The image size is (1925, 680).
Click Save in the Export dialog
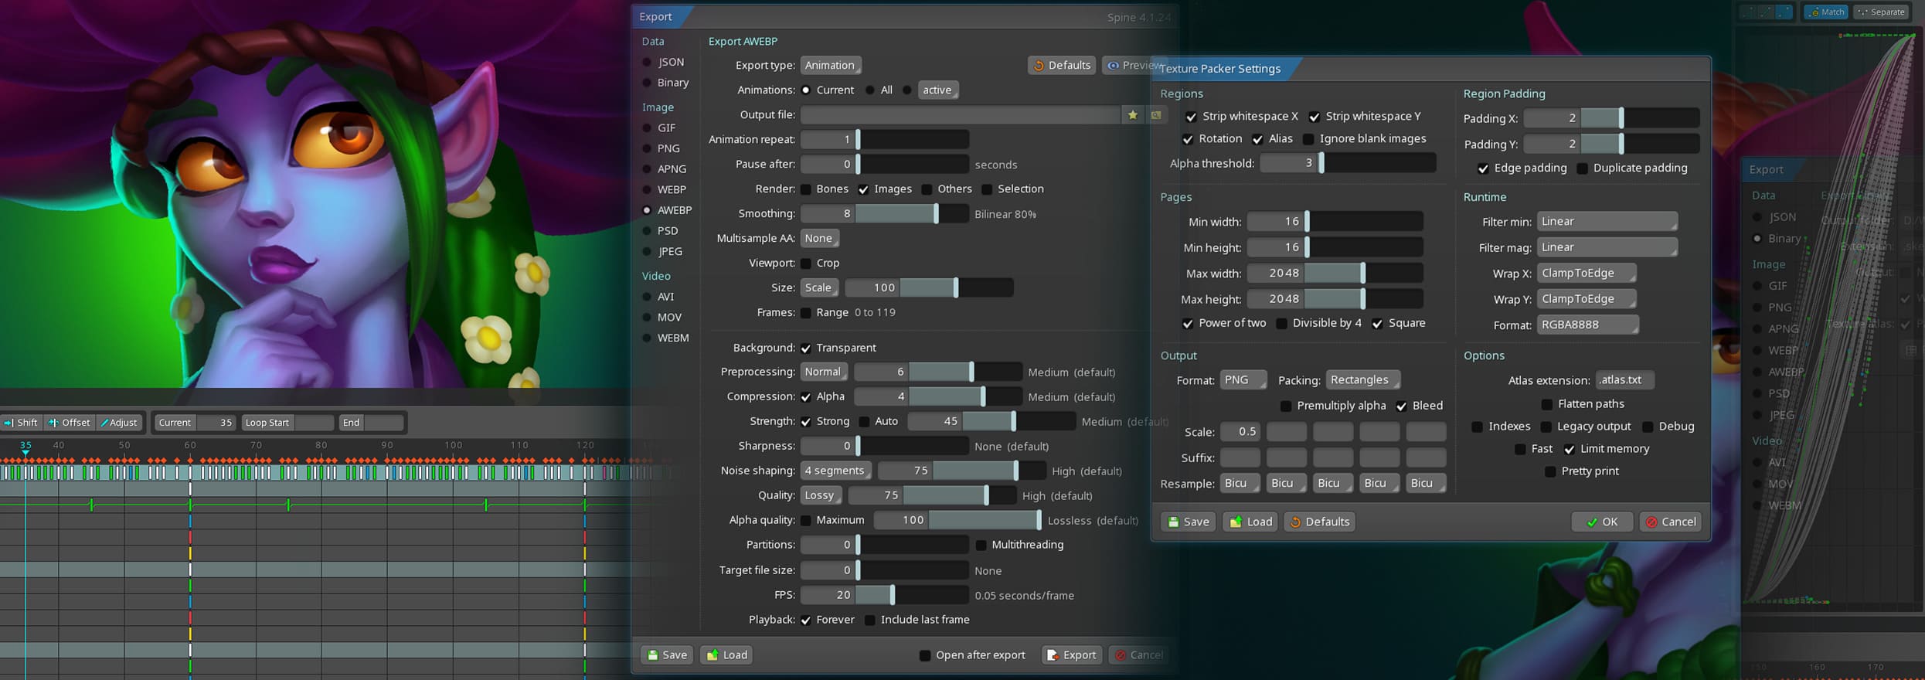tap(666, 654)
